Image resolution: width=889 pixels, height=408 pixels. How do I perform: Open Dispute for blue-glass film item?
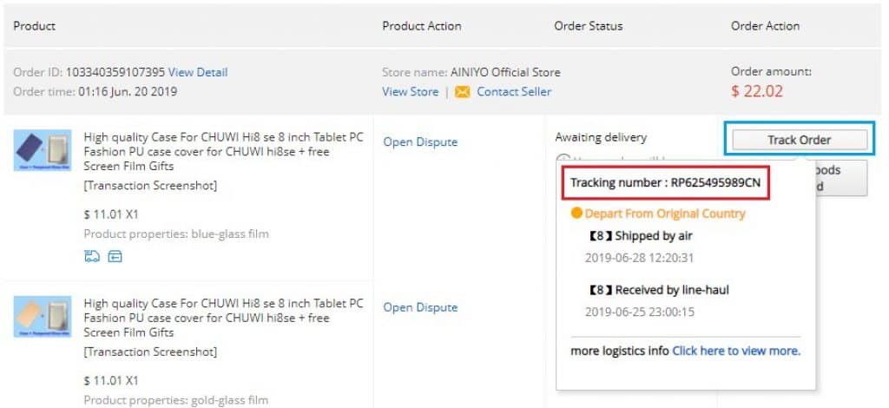420,142
